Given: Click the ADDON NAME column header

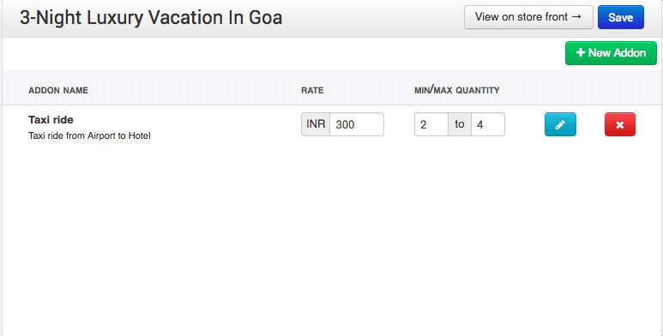Looking at the screenshot, I should click(x=58, y=90).
